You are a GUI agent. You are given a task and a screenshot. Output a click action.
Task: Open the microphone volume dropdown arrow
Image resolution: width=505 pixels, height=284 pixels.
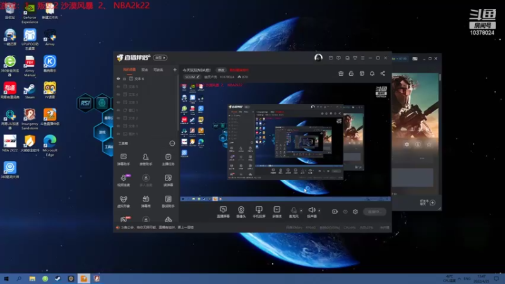click(301, 211)
